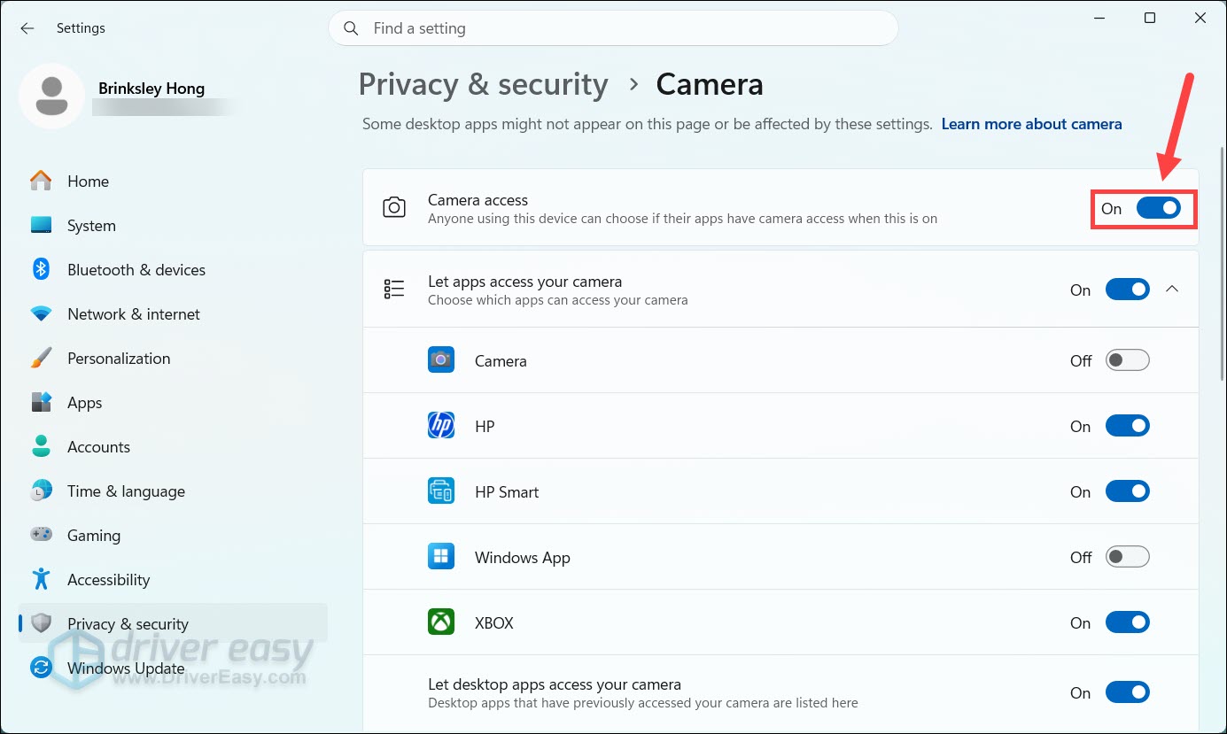This screenshot has width=1227, height=734.
Task: Click the Network wifi icon
Action: pyautogui.click(x=41, y=313)
